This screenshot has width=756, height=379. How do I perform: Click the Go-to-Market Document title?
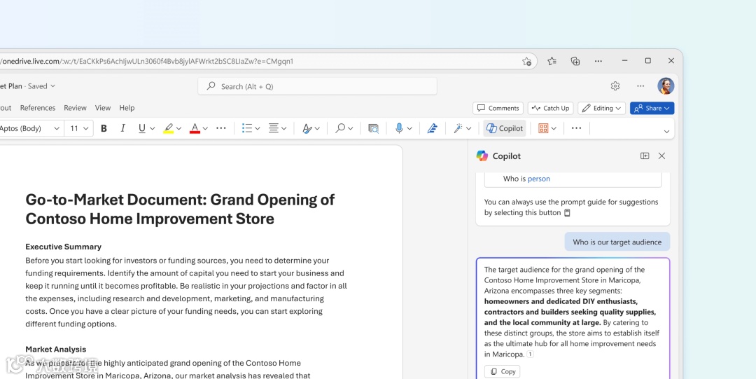[180, 209]
